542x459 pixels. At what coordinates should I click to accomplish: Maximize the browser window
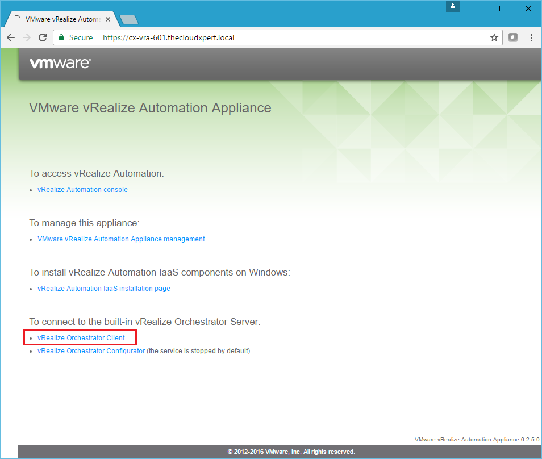(502, 9)
